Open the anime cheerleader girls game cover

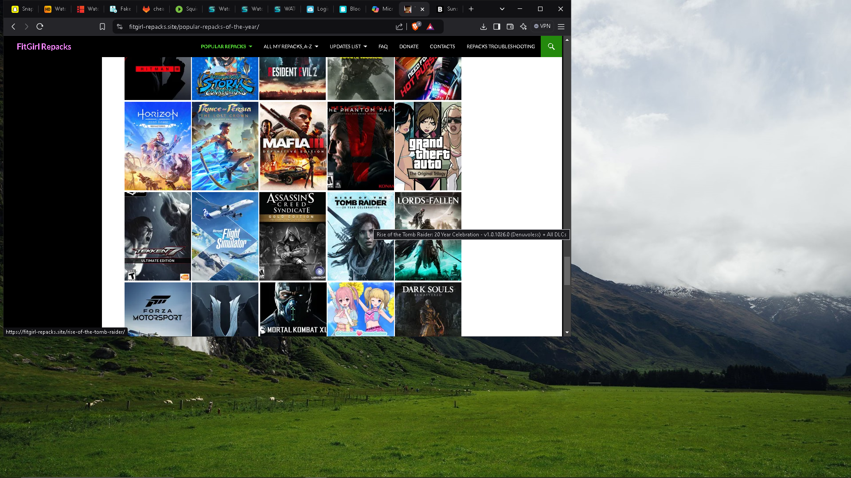361,309
